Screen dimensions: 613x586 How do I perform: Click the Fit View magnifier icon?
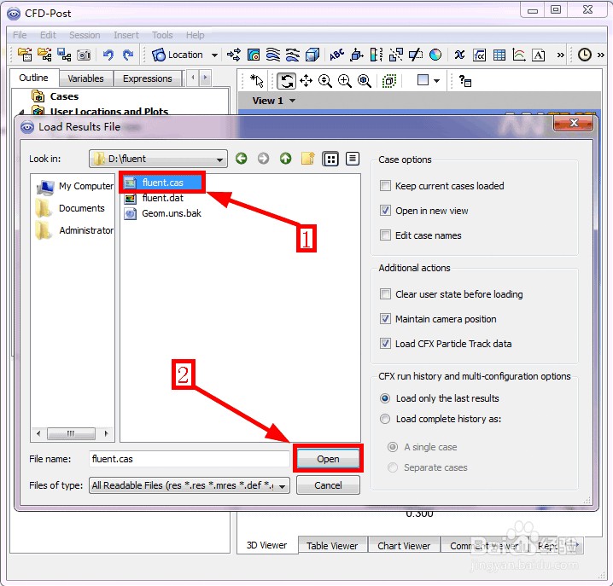[x=364, y=81]
